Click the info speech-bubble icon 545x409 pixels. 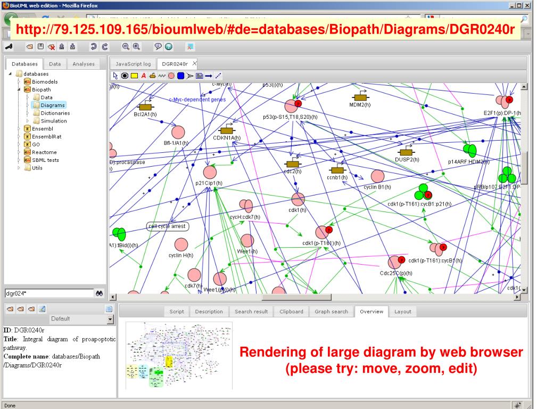[x=158, y=47]
